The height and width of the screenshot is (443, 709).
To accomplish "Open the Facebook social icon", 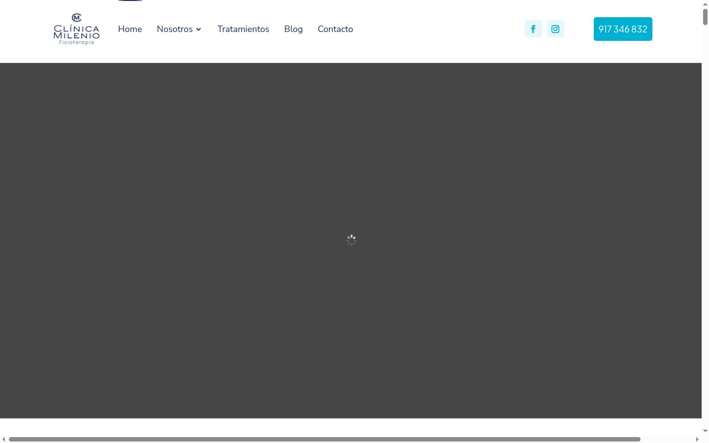I will [533, 29].
